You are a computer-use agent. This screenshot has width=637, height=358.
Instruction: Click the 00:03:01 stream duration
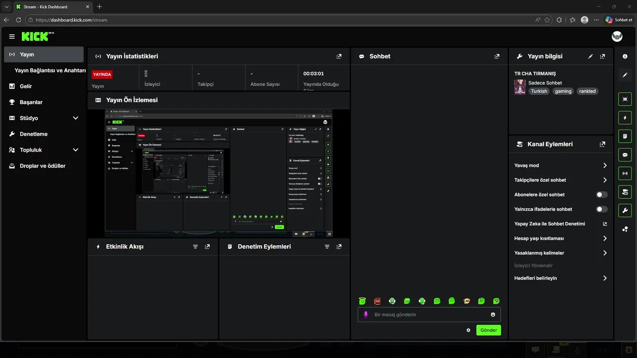pos(314,74)
